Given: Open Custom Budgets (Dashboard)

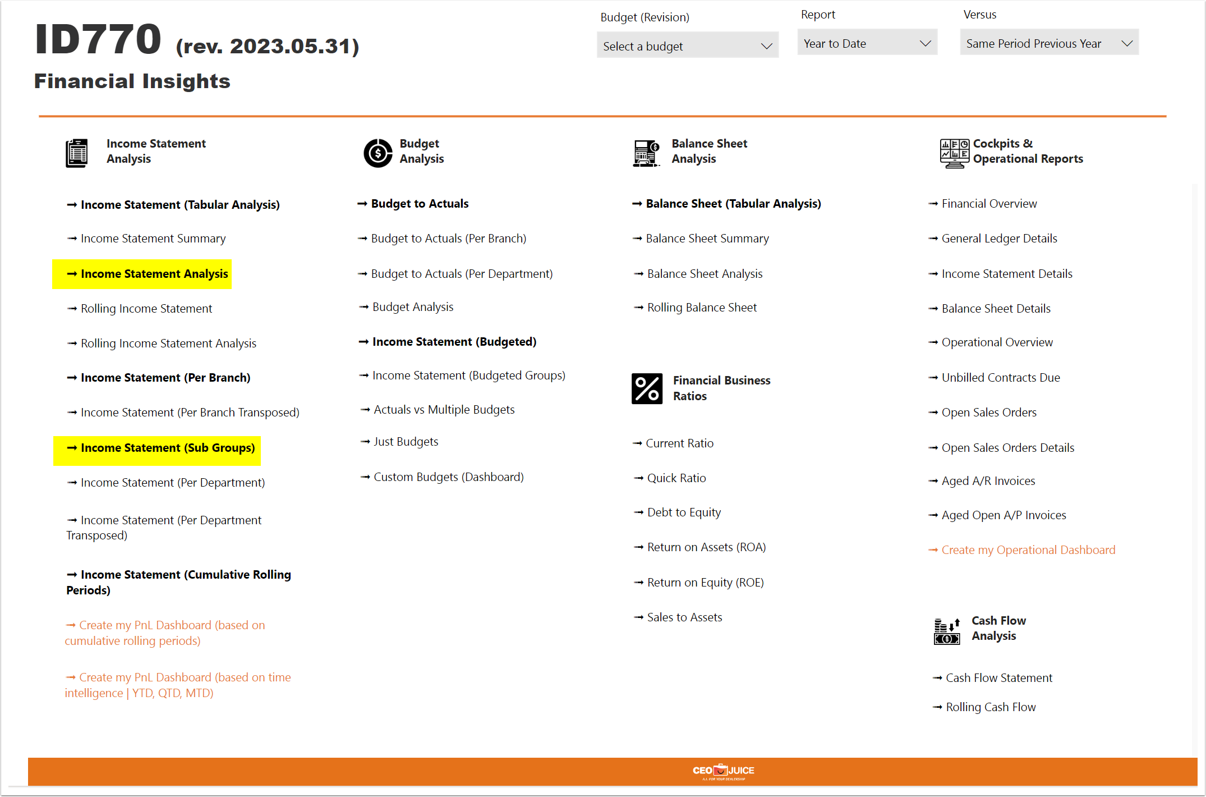Looking at the screenshot, I should pos(442,477).
